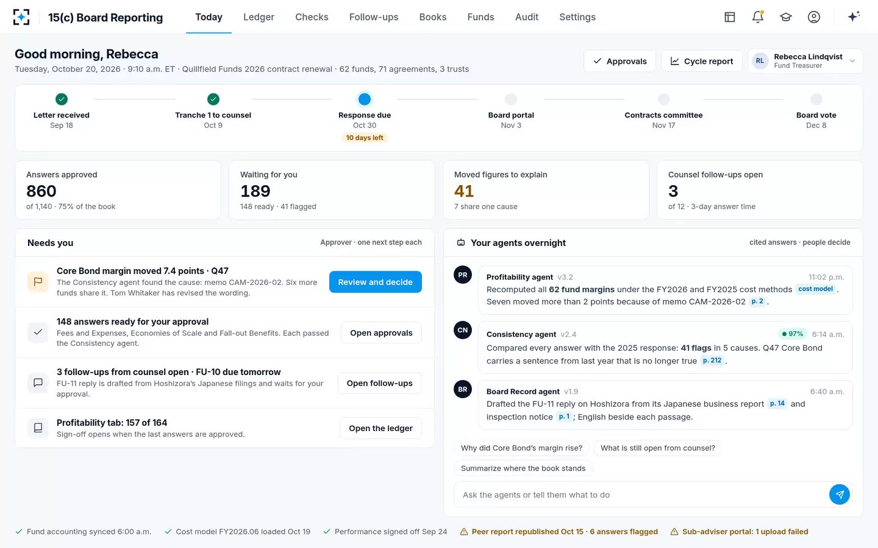
Task: Select the Funds tab
Action: click(481, 17)
